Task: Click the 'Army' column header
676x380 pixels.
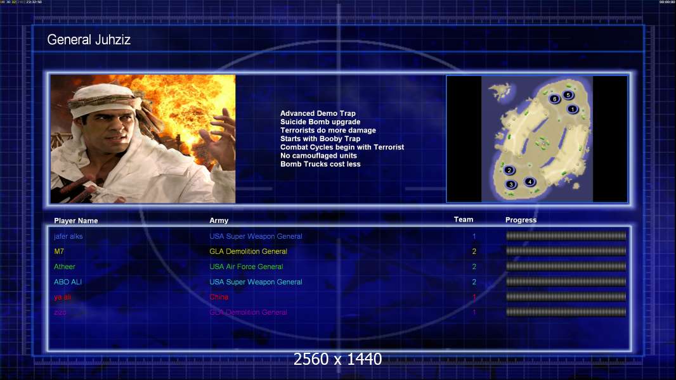Action: (x=219, y=220)
